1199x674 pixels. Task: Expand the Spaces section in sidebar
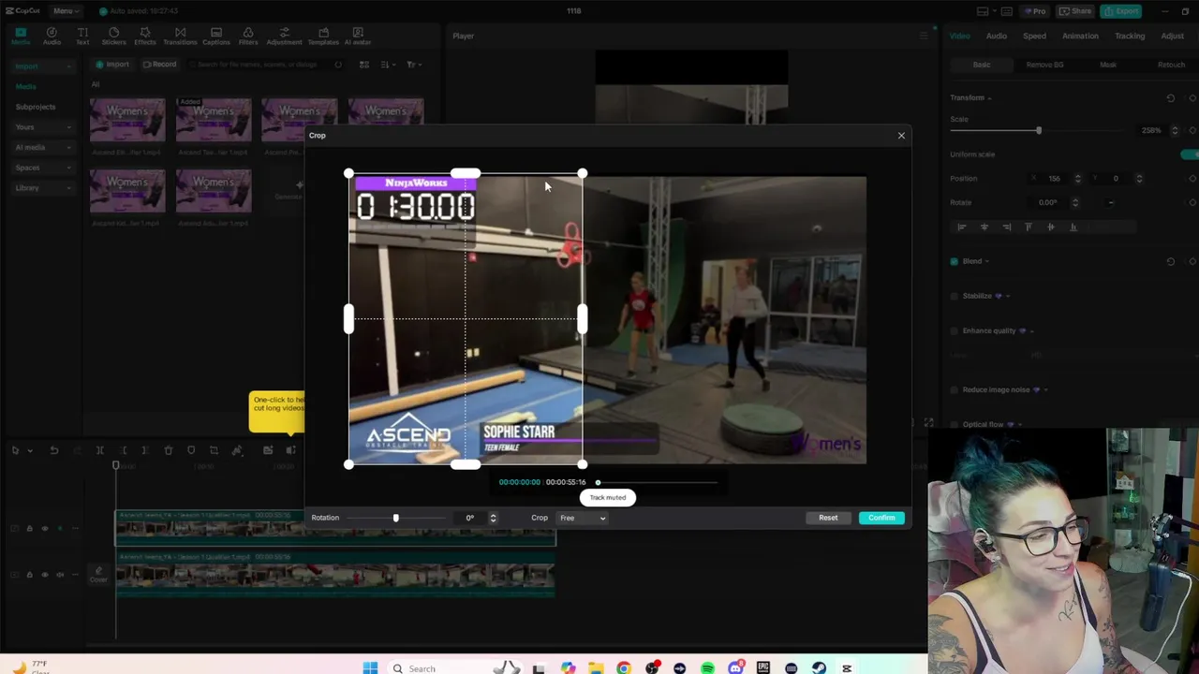pyautogui.click(x=43, y=168)
